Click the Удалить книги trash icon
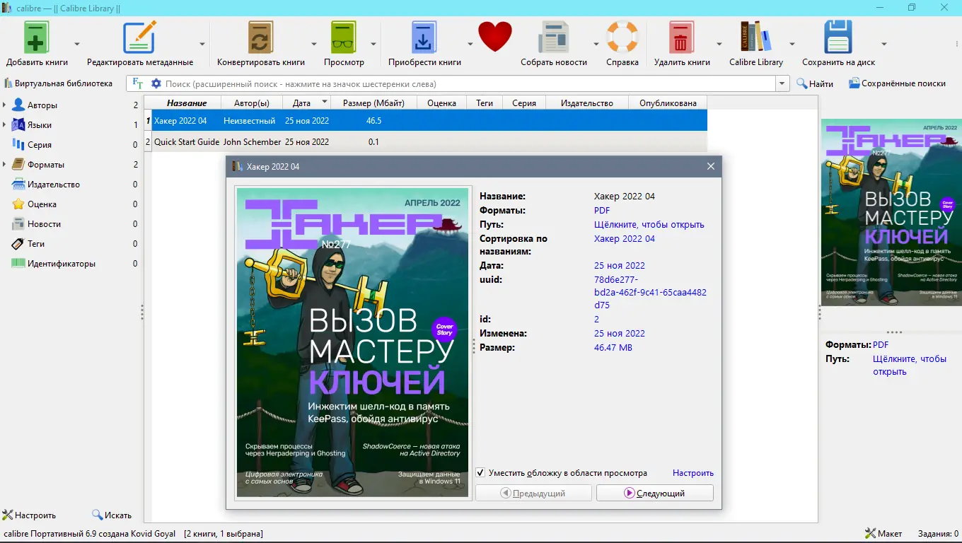Image resolution: width=962 pixels, height=543 pixels. click(682, 37)
